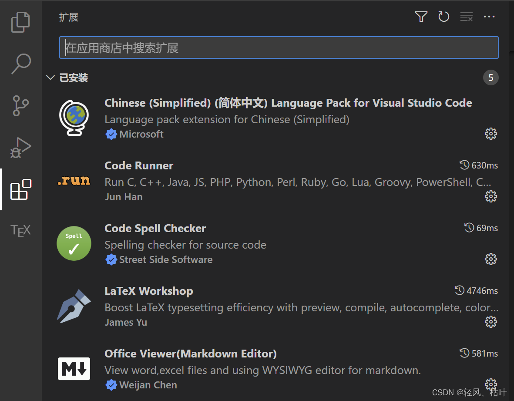Click publisher name Microsoft
This screenshot has width=514, height=401.
pyautogui.click(x=141, y=134)
